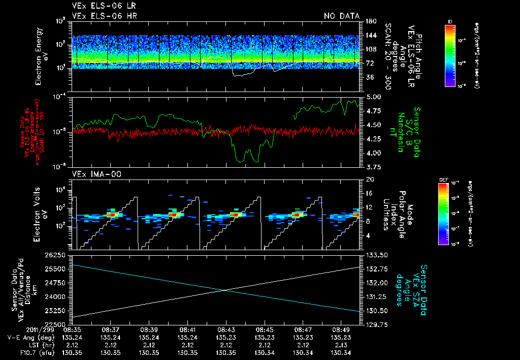Select the "VEx IMA-00" panel title
Screen dimensions: 520x360
pos(96,174)
